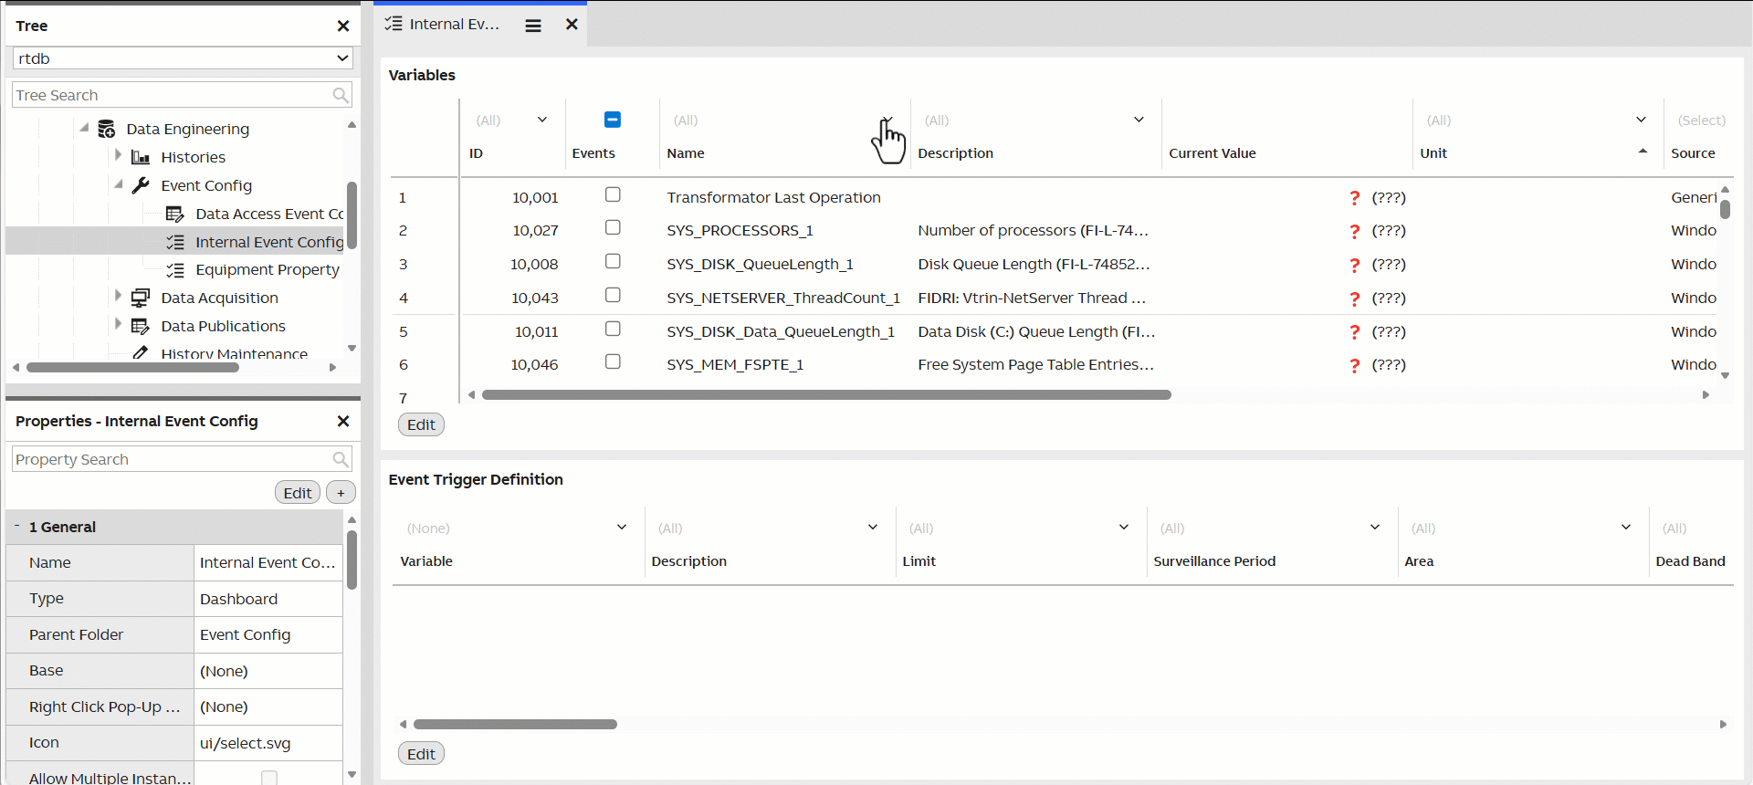Collapse the Data Engineering tree node
This screenshot has height=785, width=1753.
(84, 128)
